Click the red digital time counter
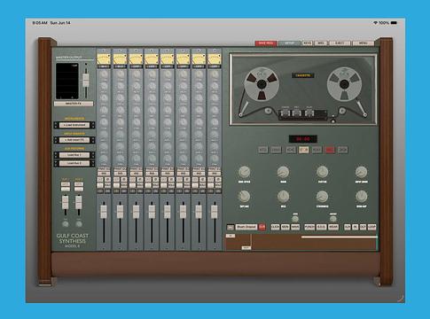 click(x=303, y=139)
